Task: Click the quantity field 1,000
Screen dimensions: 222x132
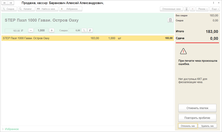Action: click(x=41, y=30)
